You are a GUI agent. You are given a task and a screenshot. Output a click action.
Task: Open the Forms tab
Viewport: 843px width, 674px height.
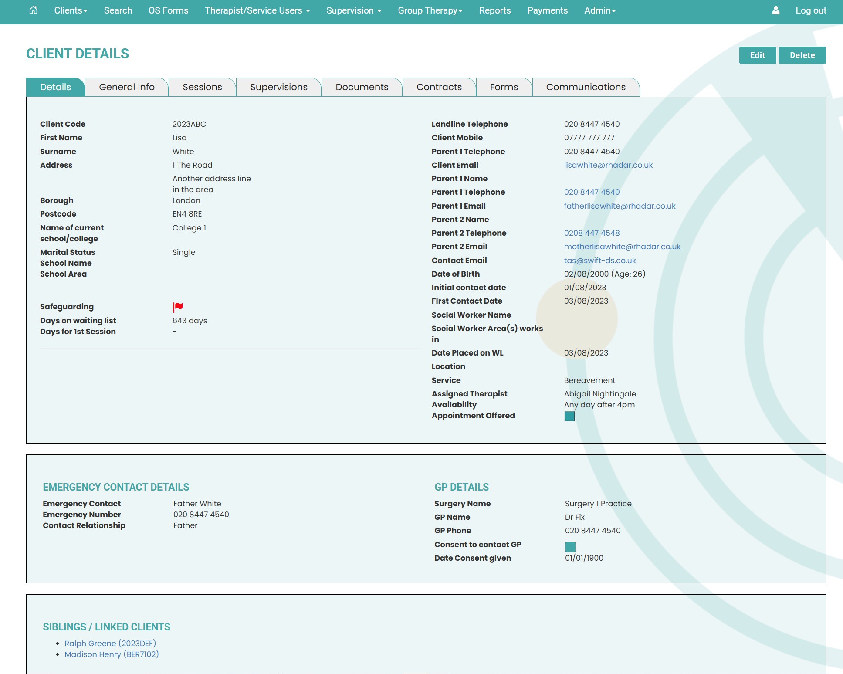(504, 87)
